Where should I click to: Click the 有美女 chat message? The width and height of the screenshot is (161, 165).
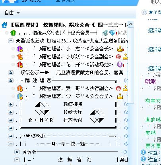tap(153, 101)
